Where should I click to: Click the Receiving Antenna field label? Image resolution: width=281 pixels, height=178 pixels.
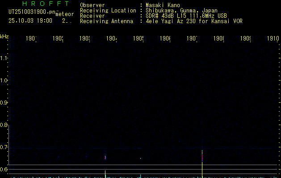[106, 21]
